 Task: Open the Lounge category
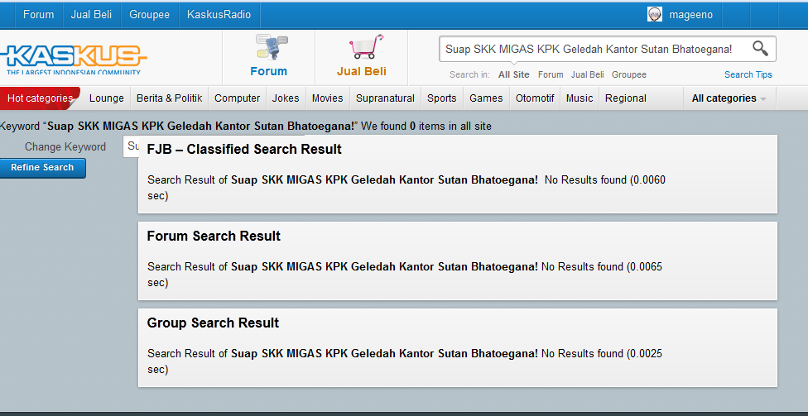coord(107,98)
